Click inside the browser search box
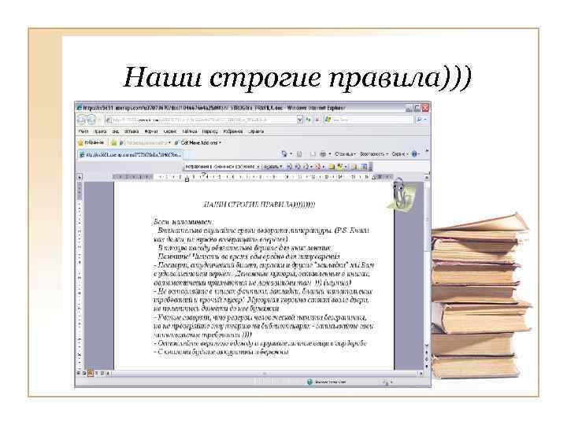The height and width of the screenshot is (425, 567). [x=369, y=120]
